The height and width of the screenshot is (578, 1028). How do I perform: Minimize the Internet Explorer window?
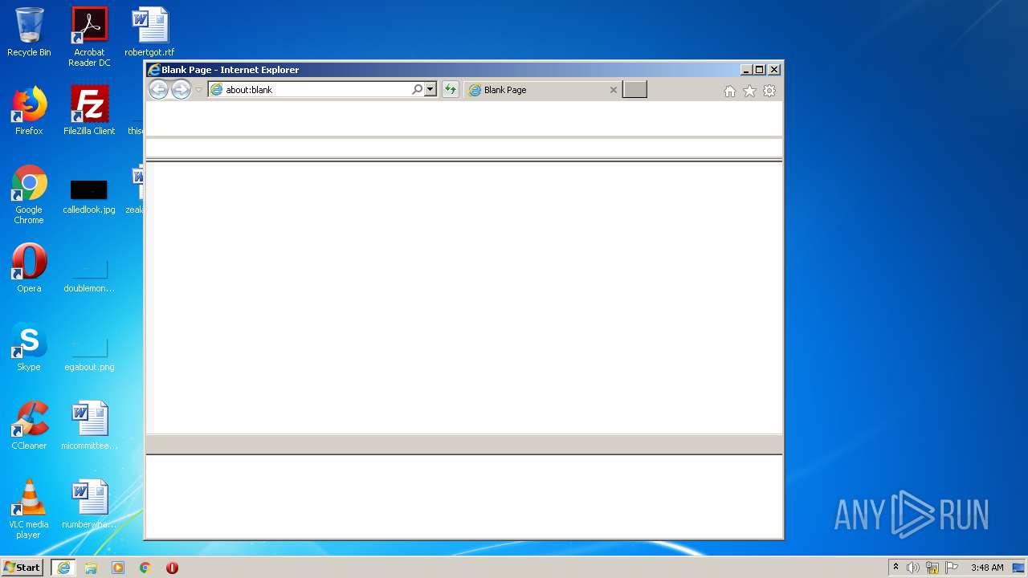[x=746, y=70]
